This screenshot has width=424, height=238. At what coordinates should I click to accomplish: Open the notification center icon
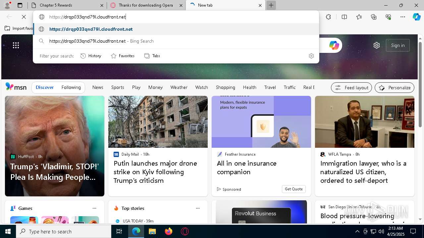pyautogui.click(x=413, y=231)
